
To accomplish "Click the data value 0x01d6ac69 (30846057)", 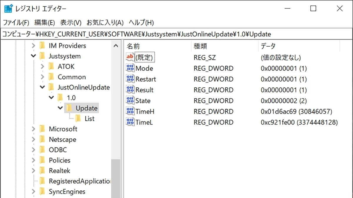I will coord(296,111).
